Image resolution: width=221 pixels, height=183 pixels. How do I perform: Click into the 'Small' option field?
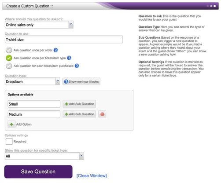pos(34,104)
